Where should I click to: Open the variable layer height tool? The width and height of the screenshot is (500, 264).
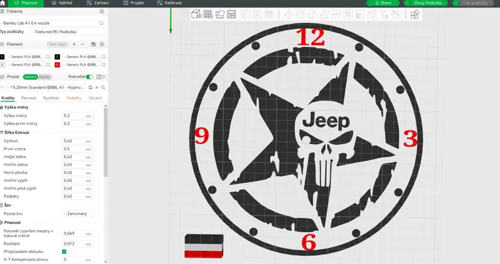(x=269, y=14)
